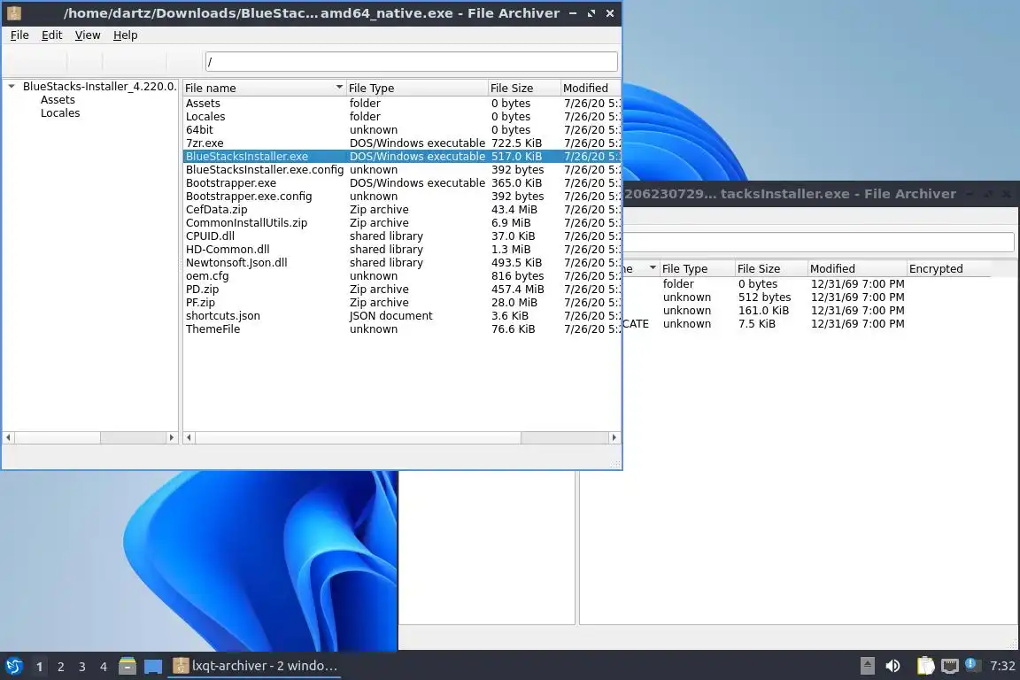Select the HD-Common.dll file
The image size is (1020, 680).
(x=402, y=249)
